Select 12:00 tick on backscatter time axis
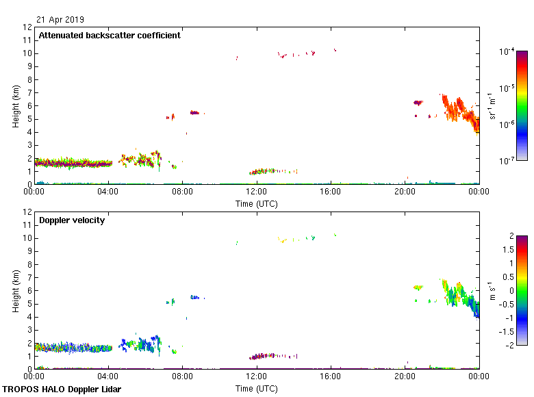The height and width of the screenshot is (397, 534). (x=257, y=192)
